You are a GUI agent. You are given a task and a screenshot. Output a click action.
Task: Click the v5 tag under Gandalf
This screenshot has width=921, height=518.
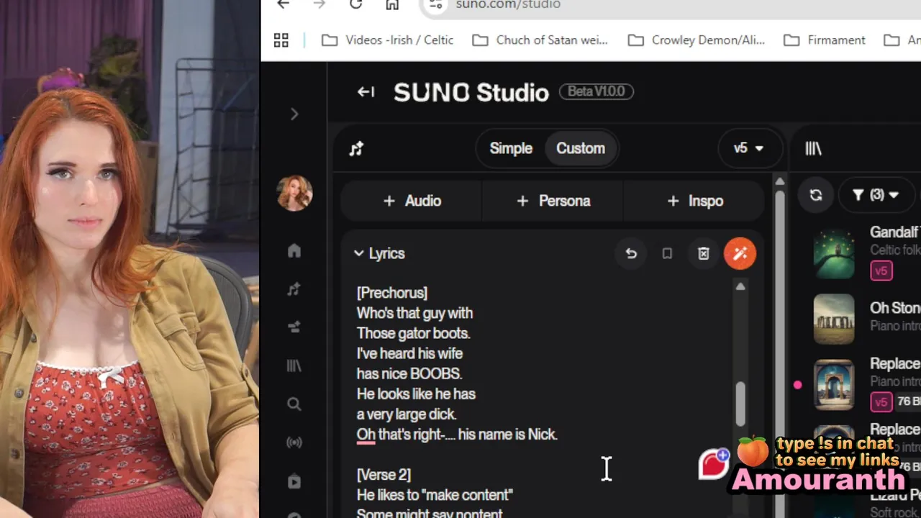[x=881, y=271]
